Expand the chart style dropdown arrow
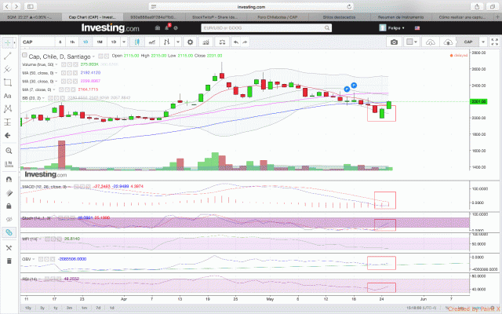The height and width of the screenshot is (314, 502). tap(178, 42)
